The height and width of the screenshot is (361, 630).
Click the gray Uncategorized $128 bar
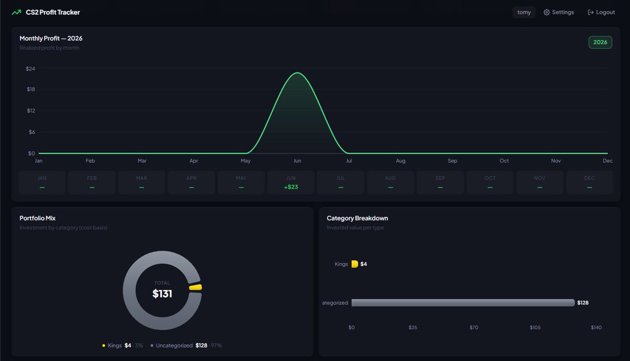click(x=463, y=303)
